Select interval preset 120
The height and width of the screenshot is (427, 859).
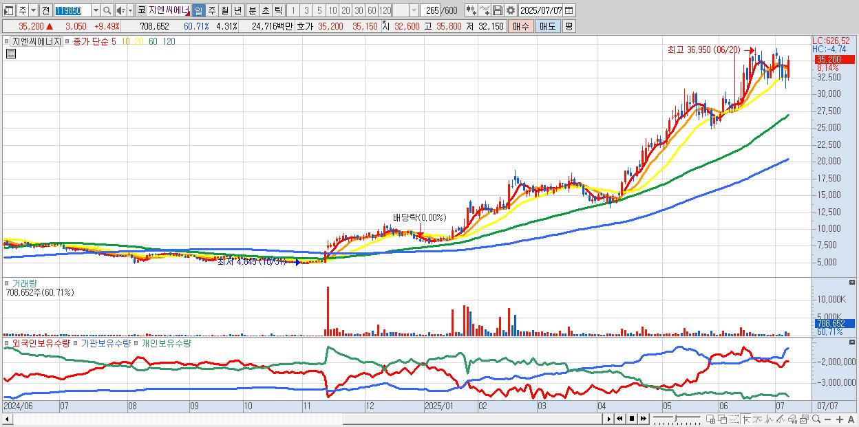(385, 10)
